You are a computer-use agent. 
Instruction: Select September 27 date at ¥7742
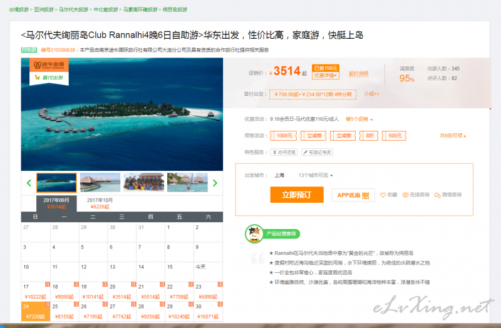122,311
